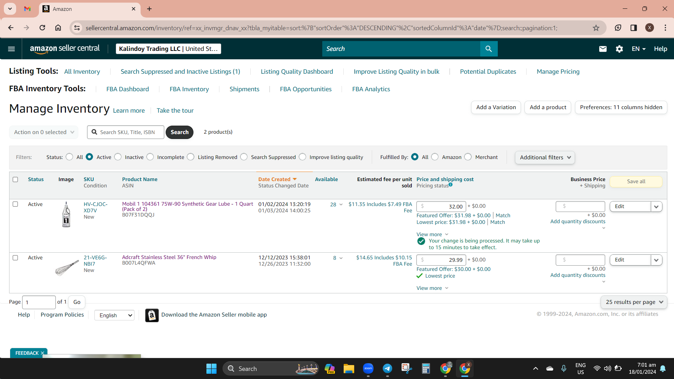
Task: Open the FBA Dashboard
Action: coord(128,89)
